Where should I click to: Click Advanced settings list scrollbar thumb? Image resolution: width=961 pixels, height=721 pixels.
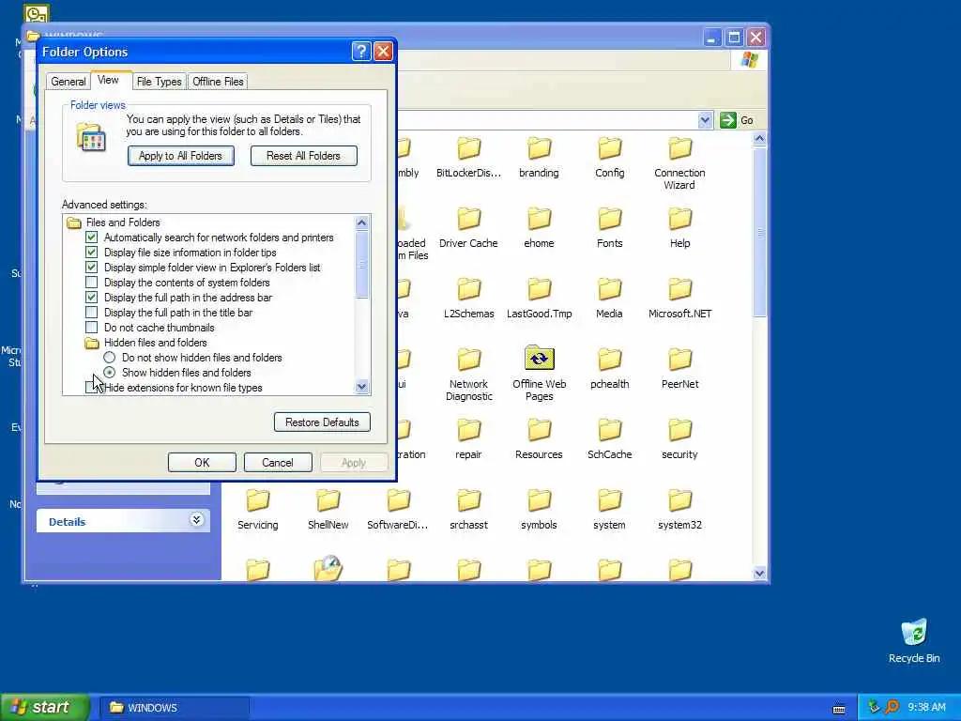[361, 264]
